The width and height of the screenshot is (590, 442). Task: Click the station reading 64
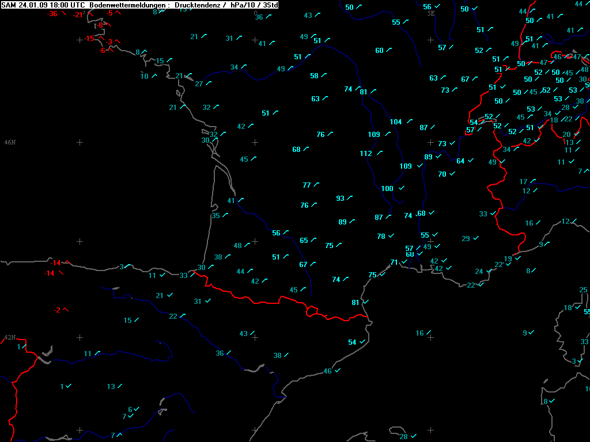tap(461, 161)
